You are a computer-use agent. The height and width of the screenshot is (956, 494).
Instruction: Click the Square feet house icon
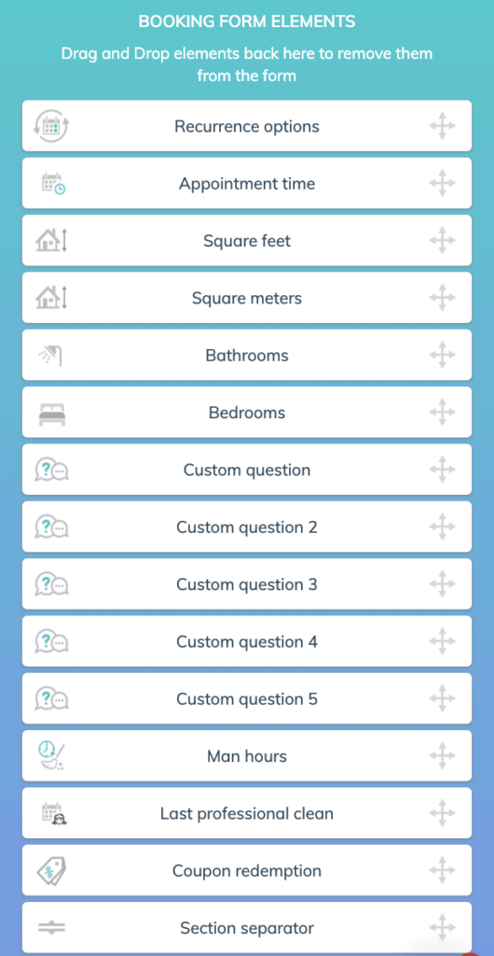pyautogui.click(x=51, y=241)
